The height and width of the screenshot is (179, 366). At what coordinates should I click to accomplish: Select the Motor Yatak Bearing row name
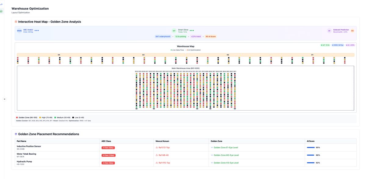click(27, 154)
